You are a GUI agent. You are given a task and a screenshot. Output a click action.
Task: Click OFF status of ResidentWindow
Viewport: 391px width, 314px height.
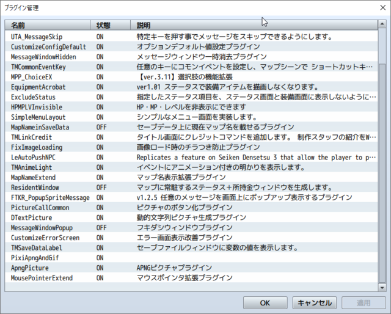(x=101, y=188)
